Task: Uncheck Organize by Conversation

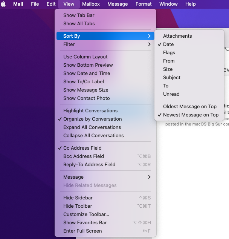Action: point(105,119)
